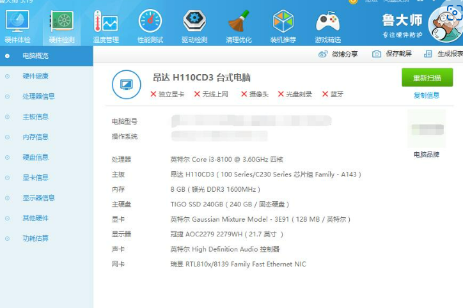This screenshot has width=463, height=308.
Task: Open 硬件体检 hardware checkup icon
Action: tap(17, 24)
